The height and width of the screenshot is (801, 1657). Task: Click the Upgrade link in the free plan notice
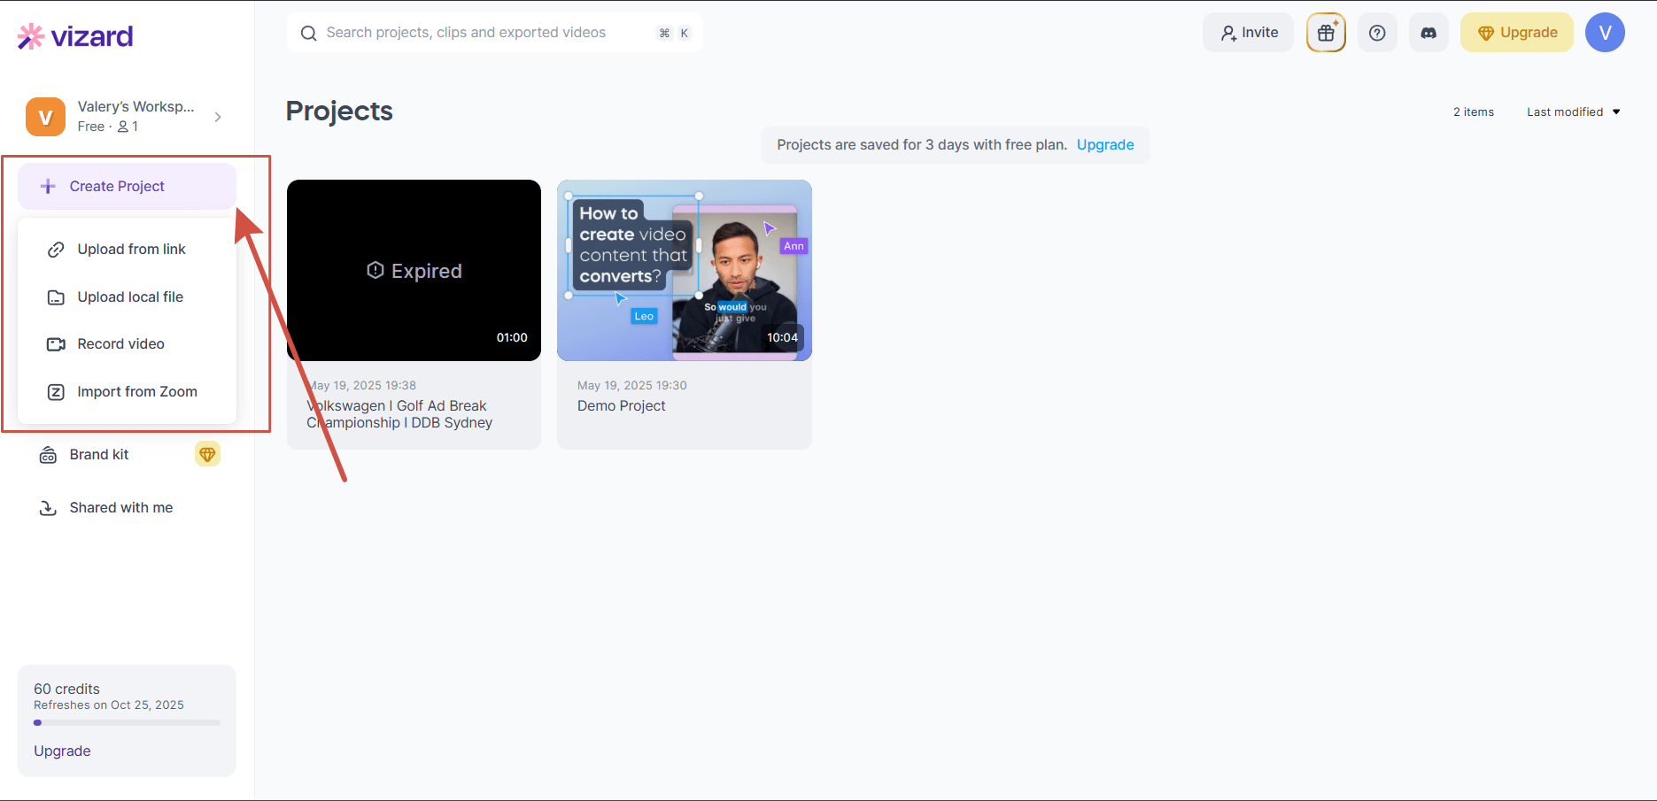[x=1105, y=145]
